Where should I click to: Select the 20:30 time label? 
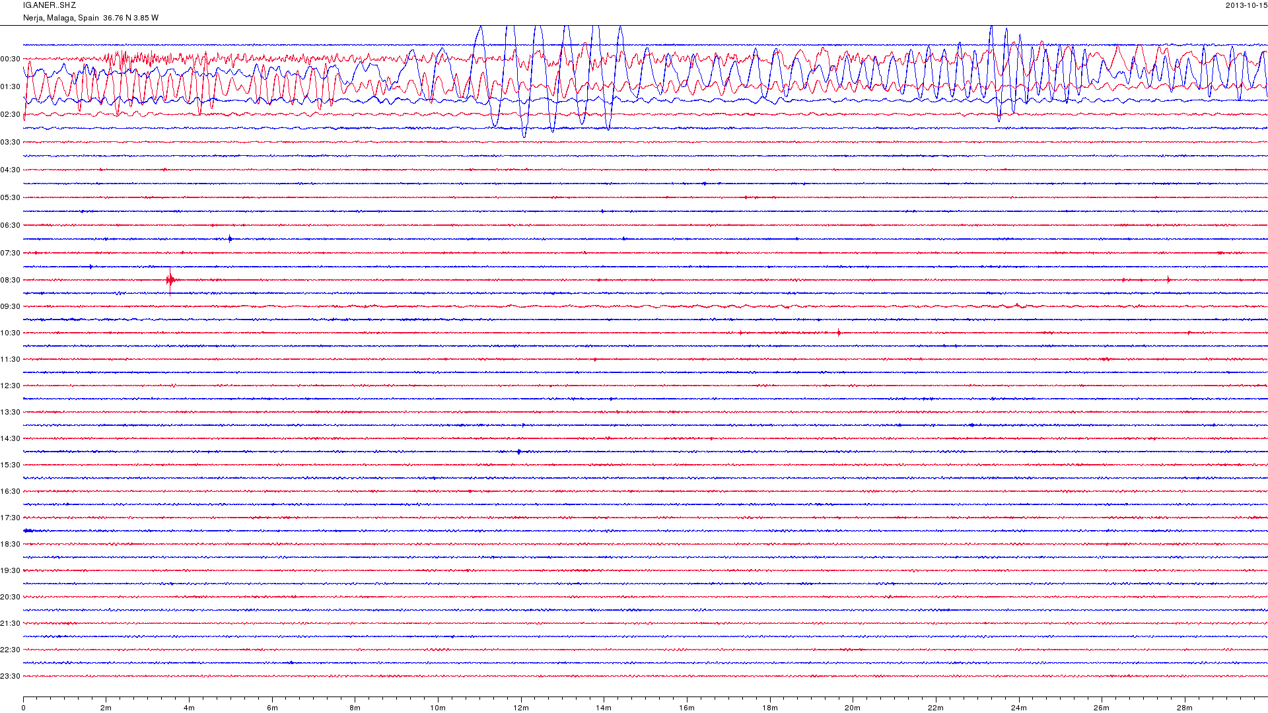click(11, 597)
